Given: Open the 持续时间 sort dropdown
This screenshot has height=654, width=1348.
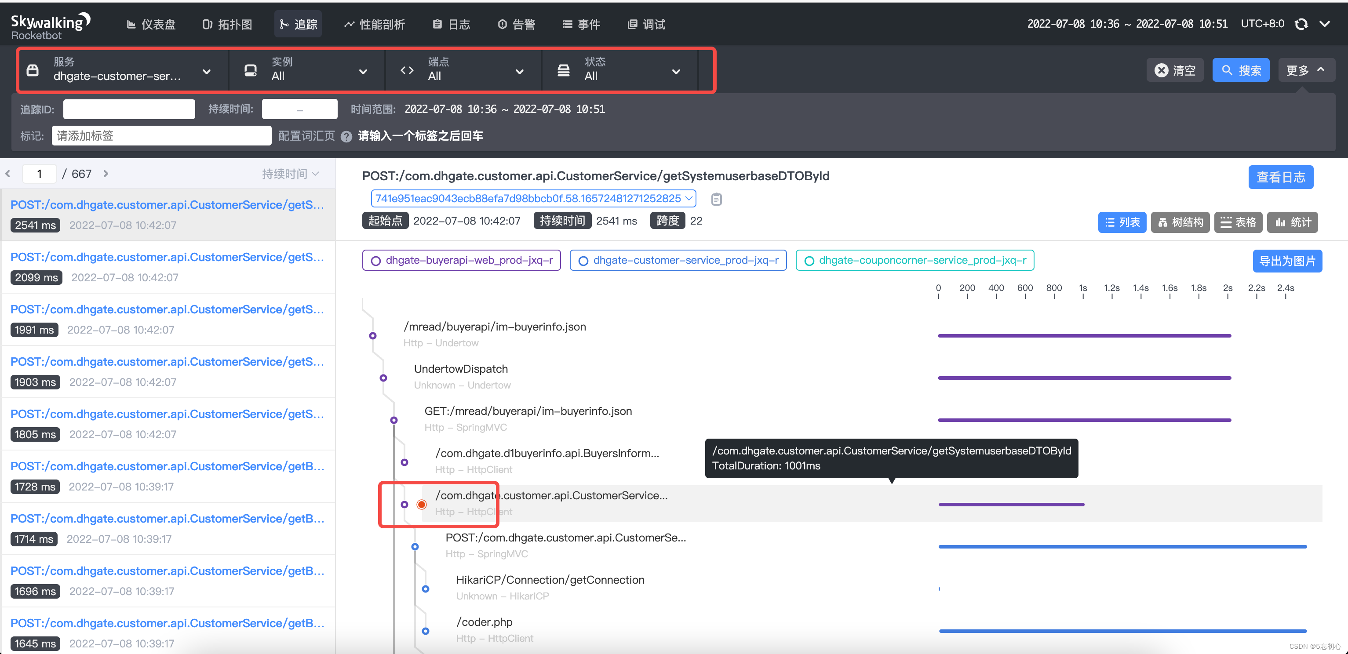Looking at the screenshot, I should [291, 174].
